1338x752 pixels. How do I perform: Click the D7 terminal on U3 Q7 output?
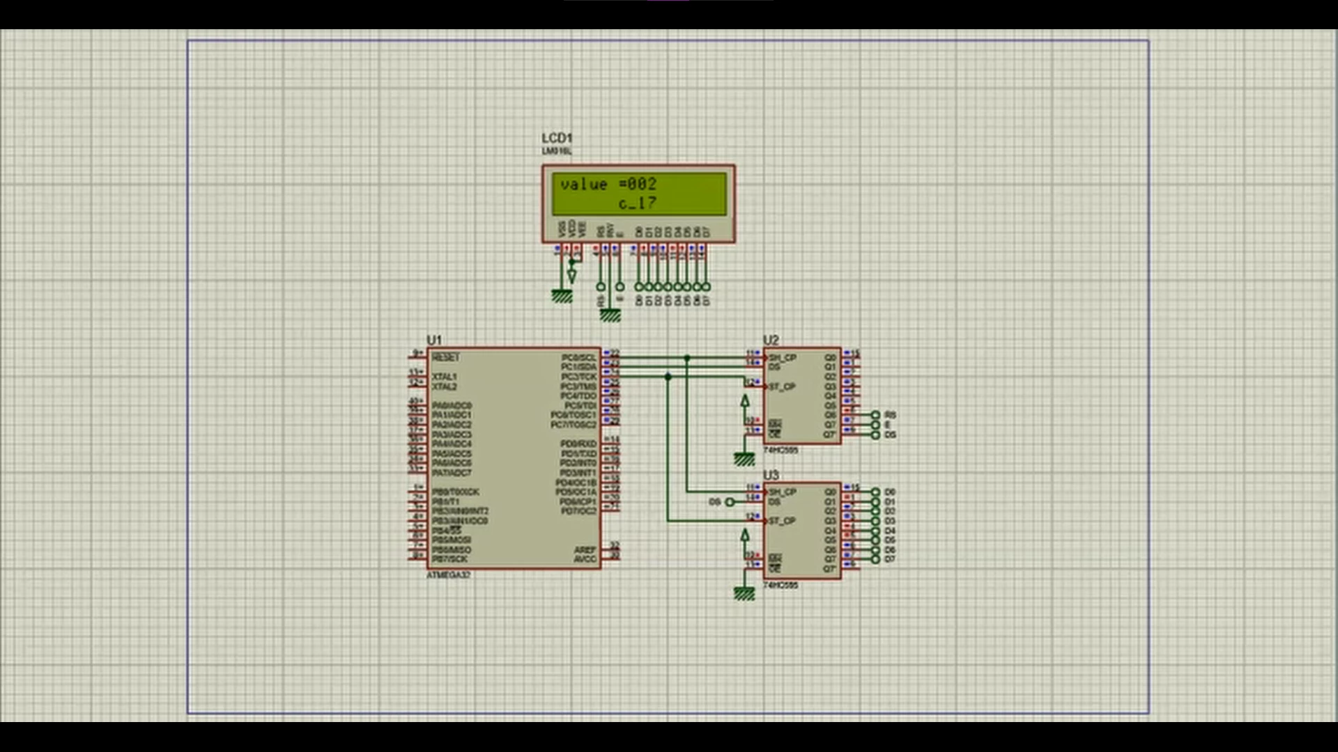[x=875, y=559]
